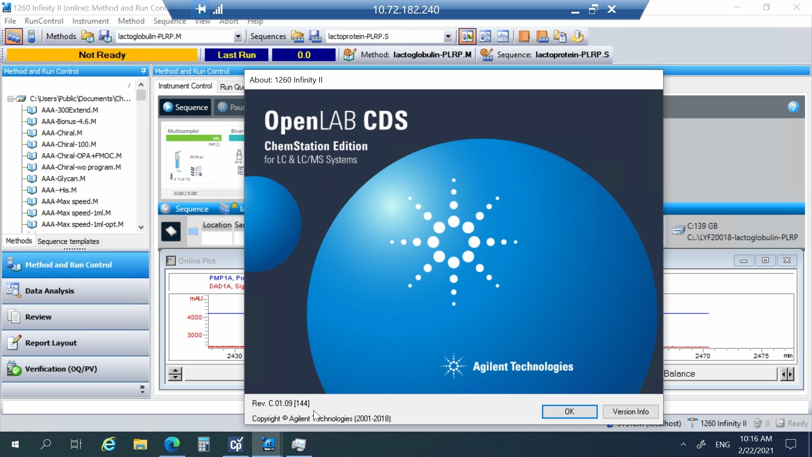The width and height of the screenshot is (812, 457).
Task: Toggle the online signals view icon
Action: [x=503, y=36]
